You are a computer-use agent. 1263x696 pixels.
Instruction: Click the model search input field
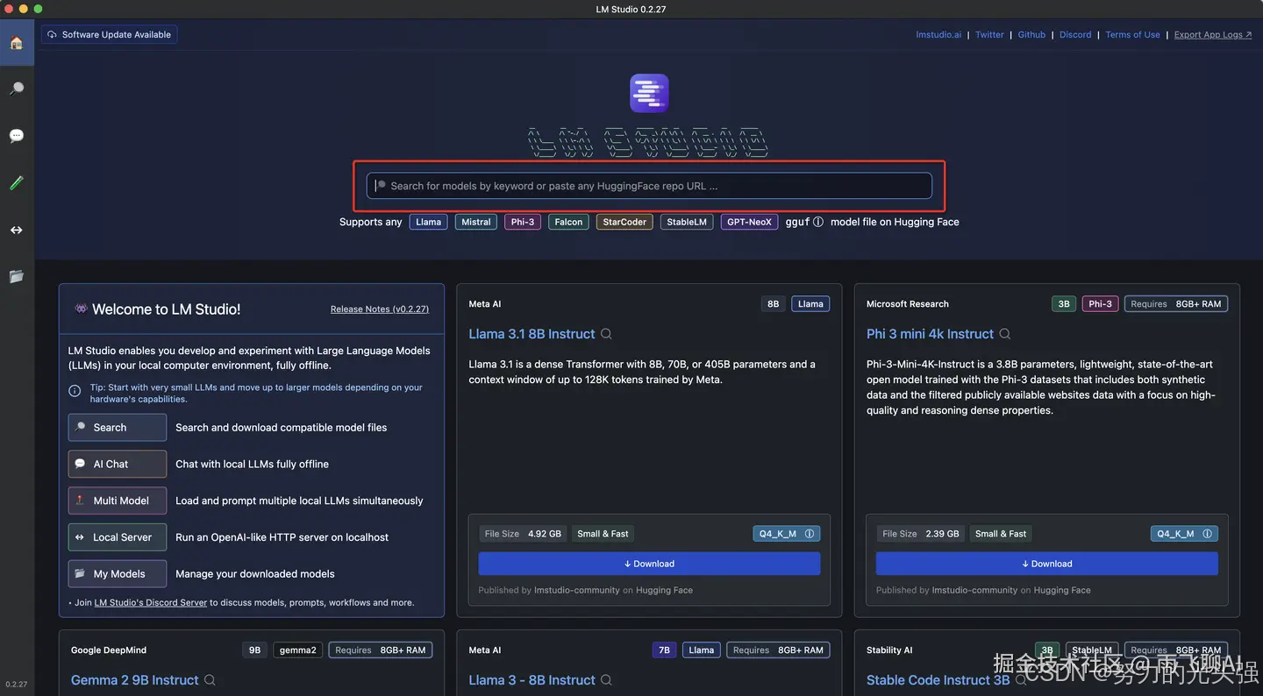649,186
